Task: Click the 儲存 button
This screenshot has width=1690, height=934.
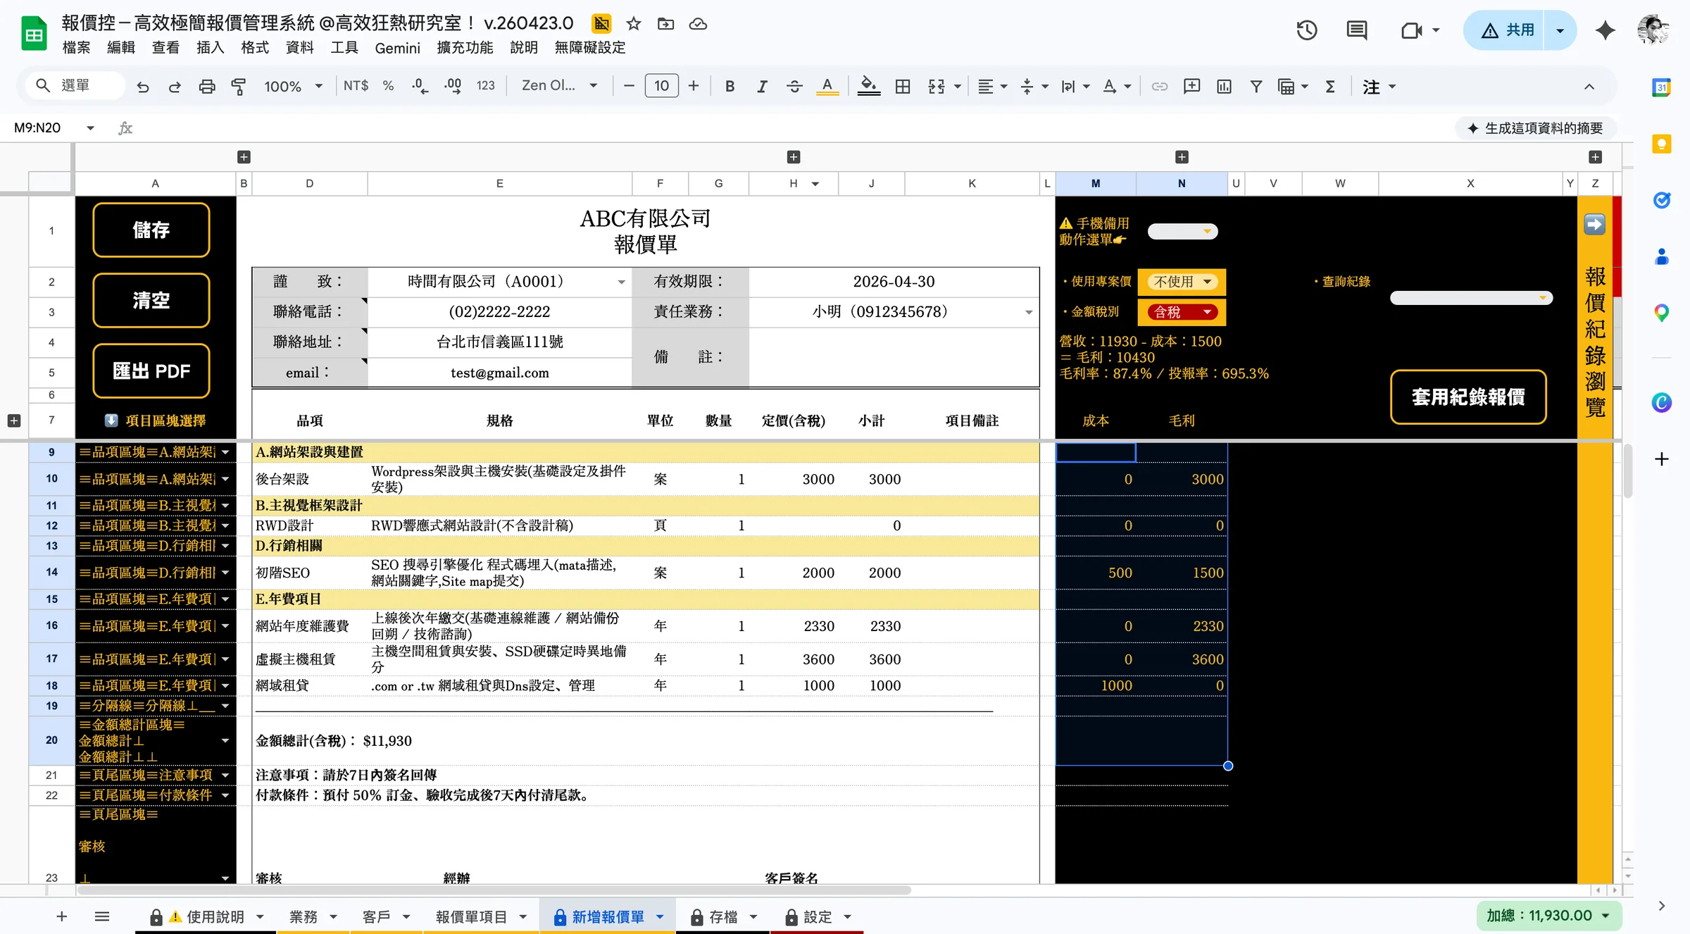Action: point(151,230)
